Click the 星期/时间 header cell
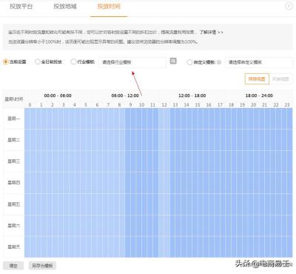 point(14,99)
